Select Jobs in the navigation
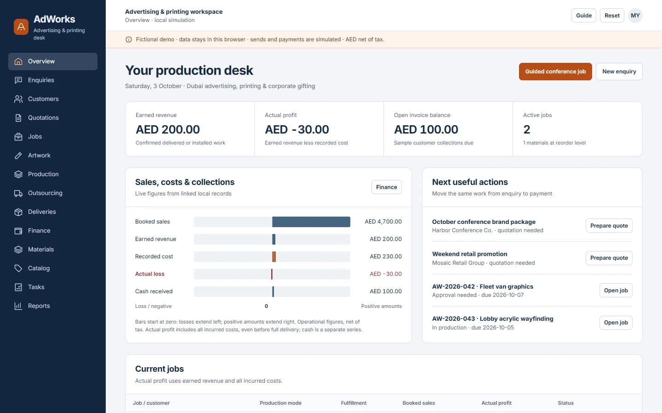The height and width of the screenshot is (413, 662). (x=53, y=137)
